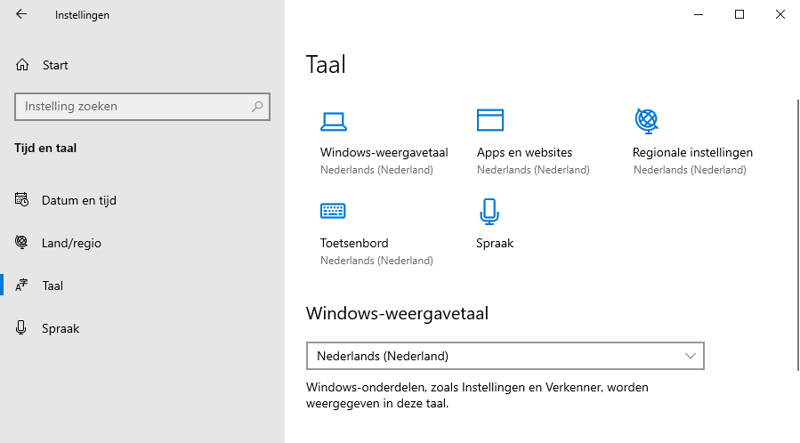Click the Land/regio globe icon in sidebar
800x443 pixels.
[22, 243]
